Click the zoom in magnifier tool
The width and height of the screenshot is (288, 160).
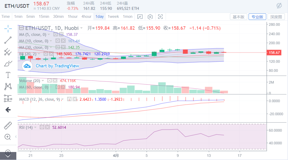(8, 137)
